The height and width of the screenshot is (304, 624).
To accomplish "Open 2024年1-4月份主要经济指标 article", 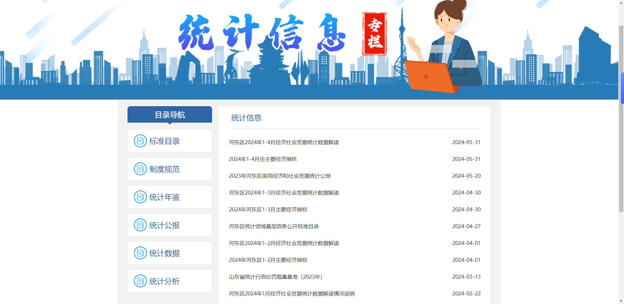I will click(263, 159).
